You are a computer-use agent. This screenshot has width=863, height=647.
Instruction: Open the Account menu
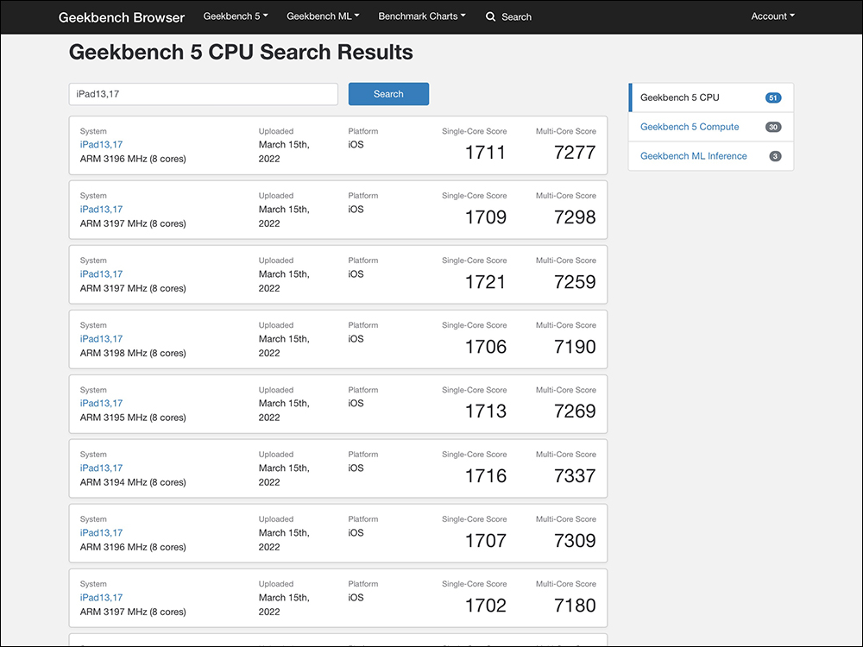click(772, 16)
